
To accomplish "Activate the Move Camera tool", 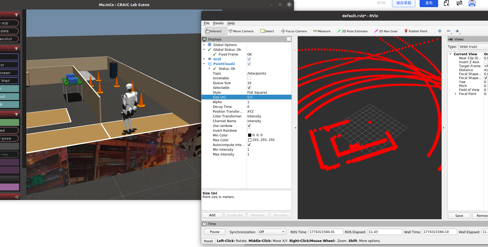I will (x=241, y=31).
